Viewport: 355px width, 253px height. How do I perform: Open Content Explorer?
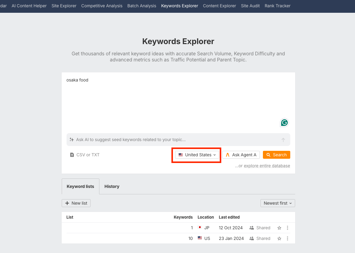point(219,6)
